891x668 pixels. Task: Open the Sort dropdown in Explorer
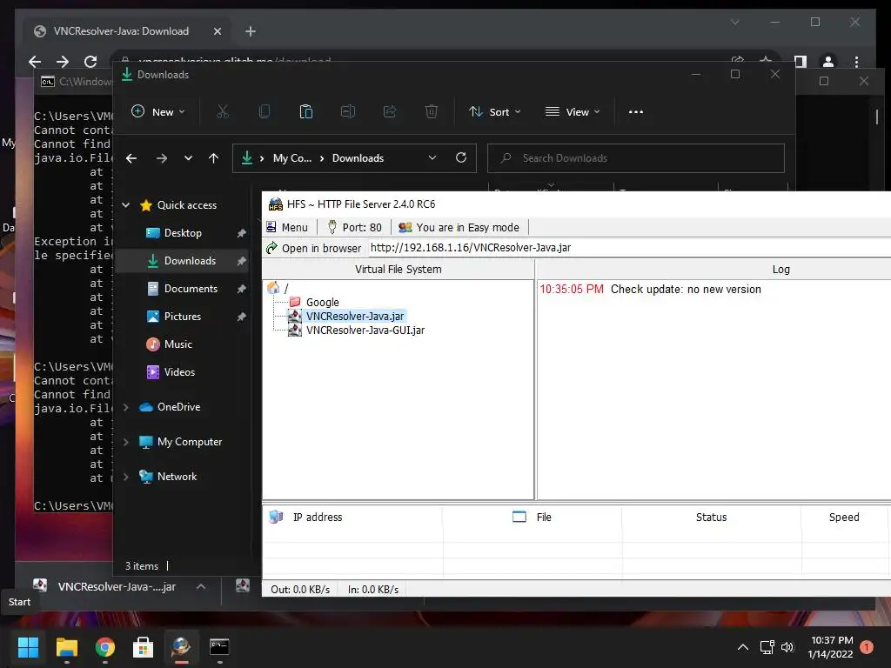click(x=494, y=112)
